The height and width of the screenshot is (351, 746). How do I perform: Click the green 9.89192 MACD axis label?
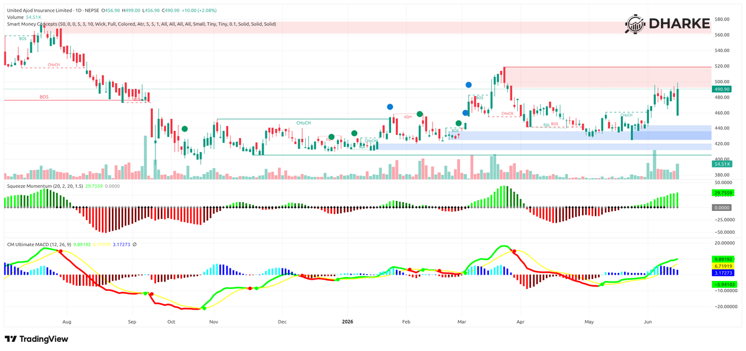click(723, 259)
